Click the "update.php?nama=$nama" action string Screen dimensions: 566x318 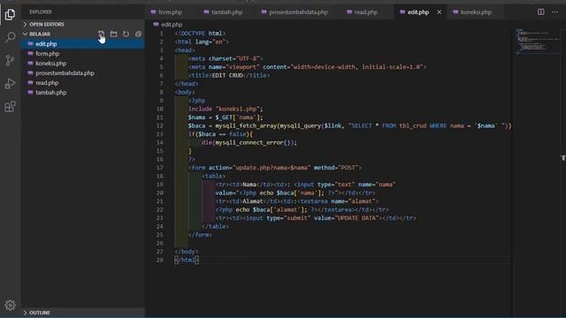click(272, 168)
